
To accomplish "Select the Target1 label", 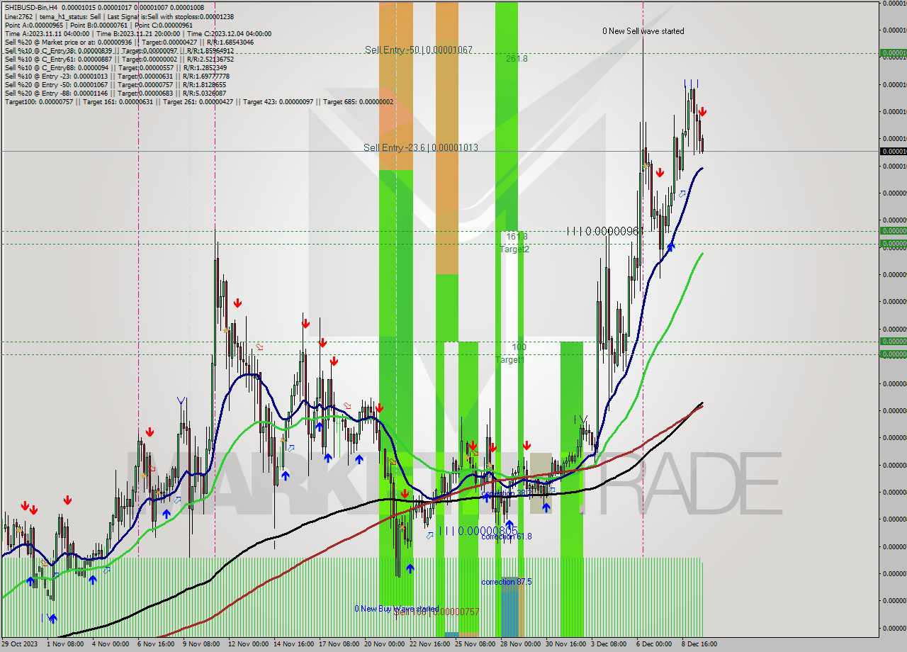I will 509,360.
